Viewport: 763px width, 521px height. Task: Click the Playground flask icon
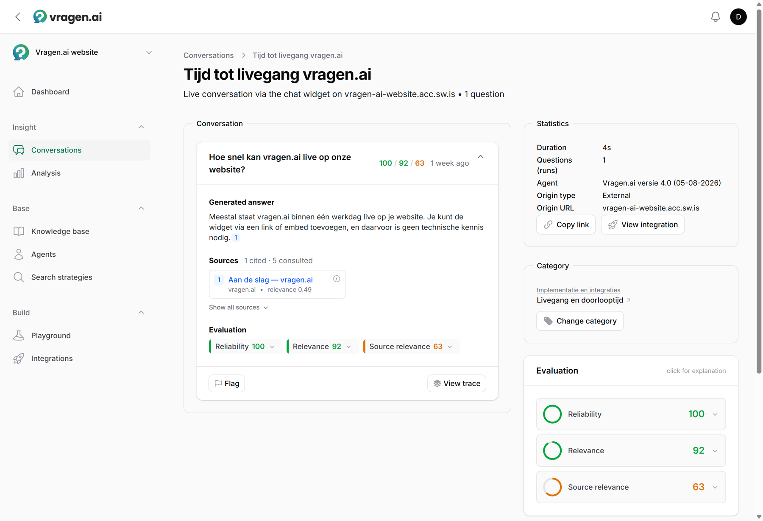(19, 336)
